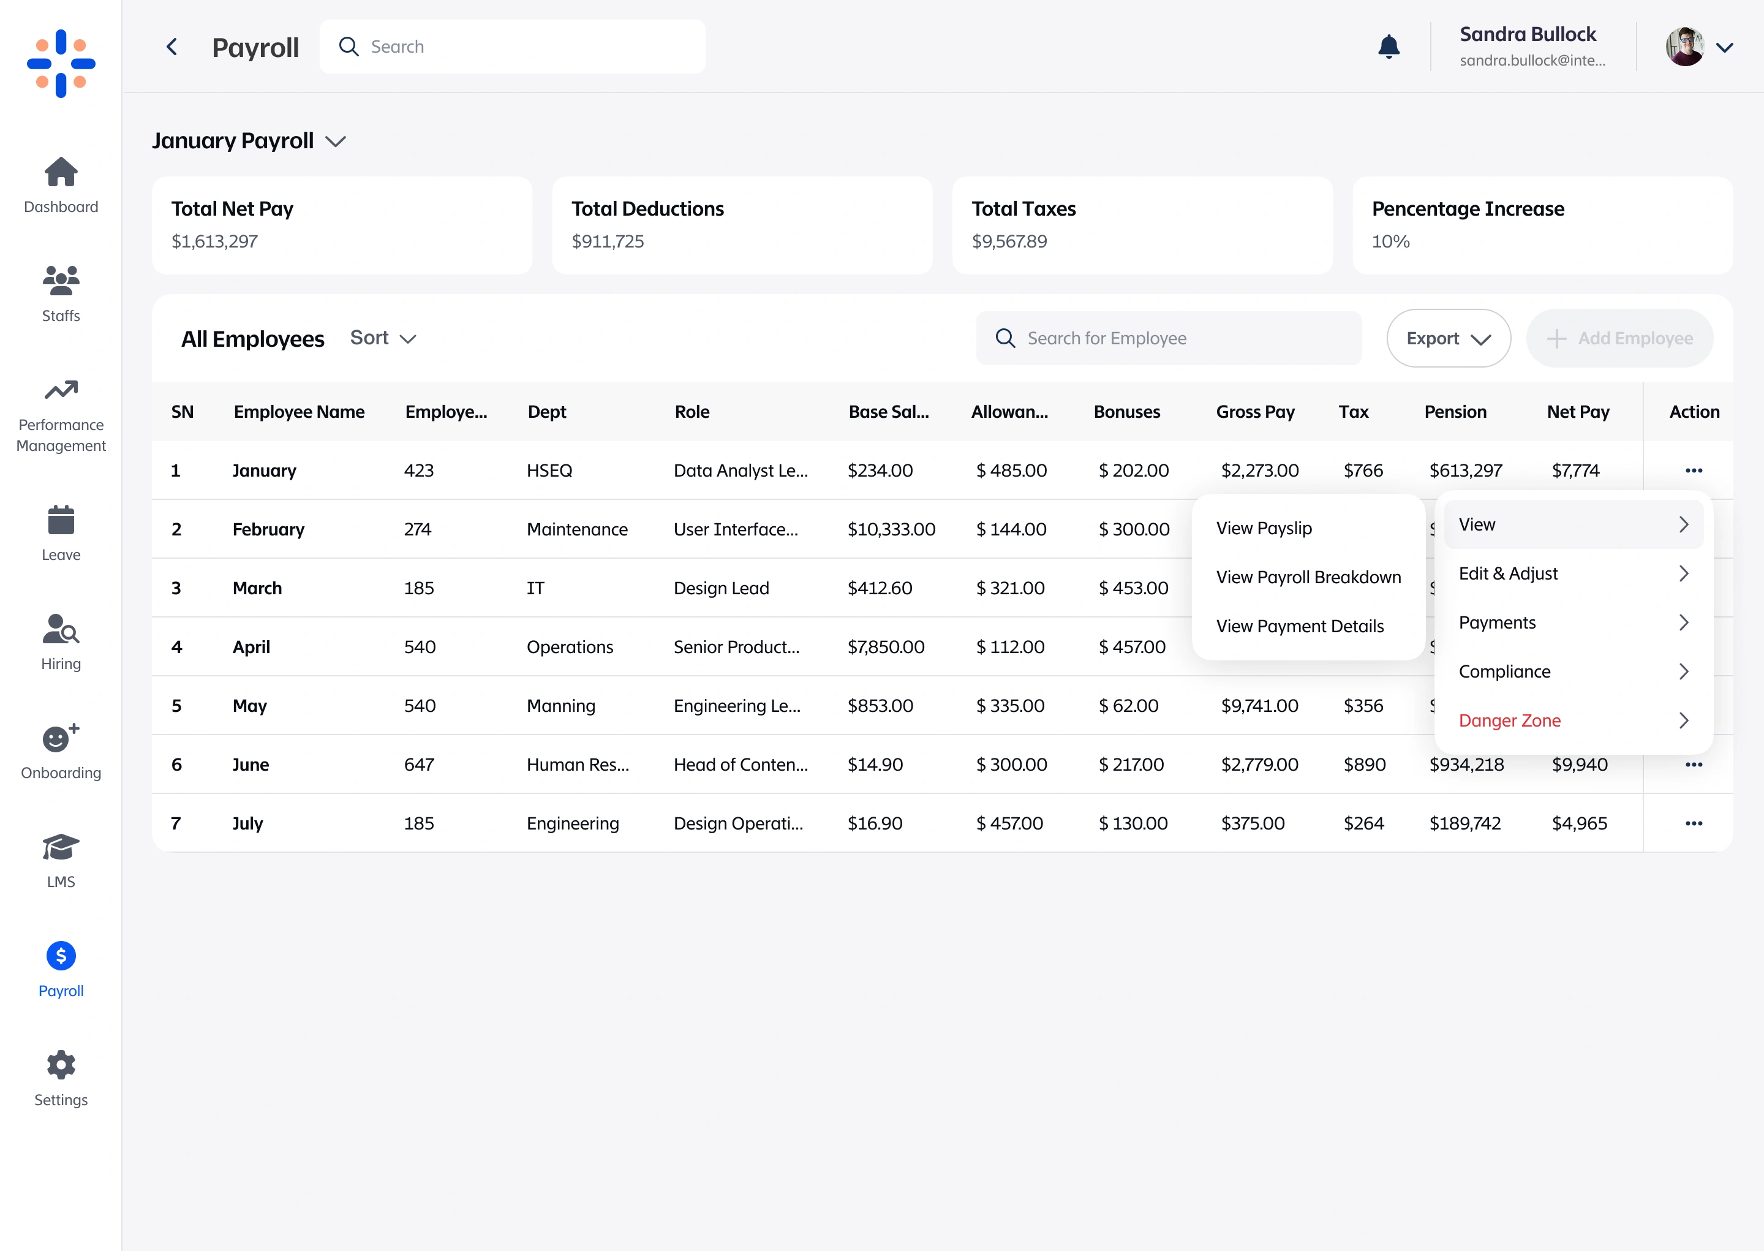Open the profile menu chevron
This screenshot has width=1764, height=1251.
[1725, 47]
